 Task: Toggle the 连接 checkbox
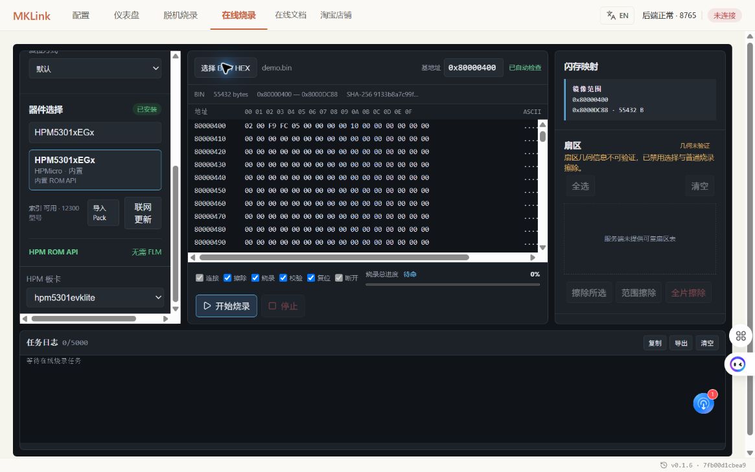pyautogui.click(x=200, y=278)
